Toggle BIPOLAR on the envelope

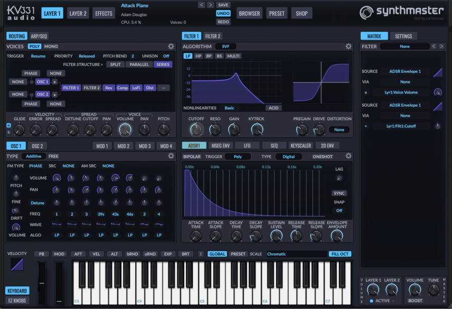pyautogui.click(x=192, y=156)
